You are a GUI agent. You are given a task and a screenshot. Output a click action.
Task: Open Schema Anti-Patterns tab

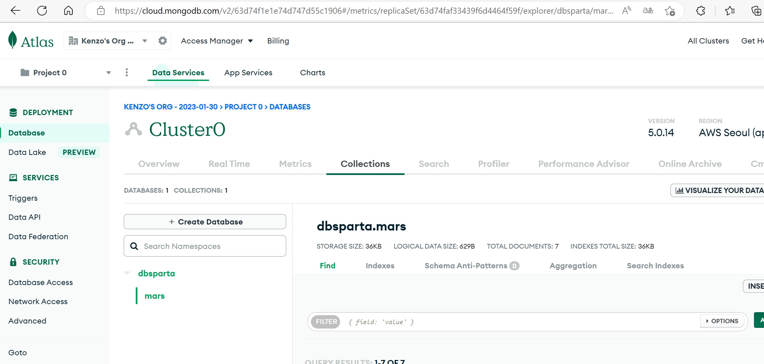pos(472,266)
